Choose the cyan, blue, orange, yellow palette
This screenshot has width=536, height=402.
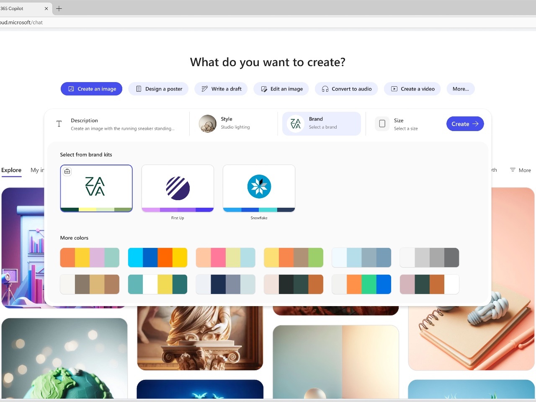click(x=157, y=258)
